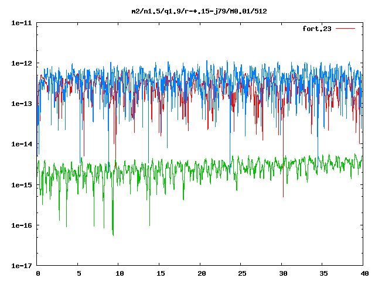Select the 1e-16 y-axis label
The height and width of the screenshot is (281, 375).
(x=22, y=225)
